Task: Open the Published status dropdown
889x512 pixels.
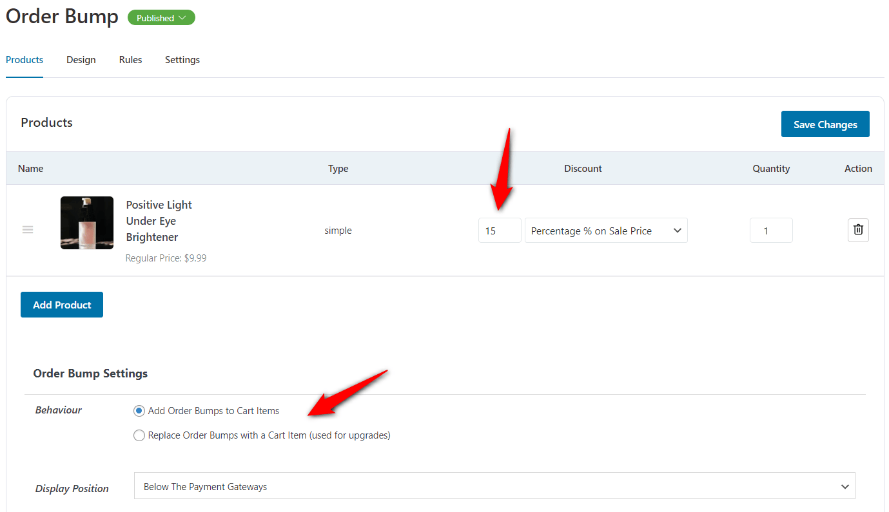Action: [161, 18]
